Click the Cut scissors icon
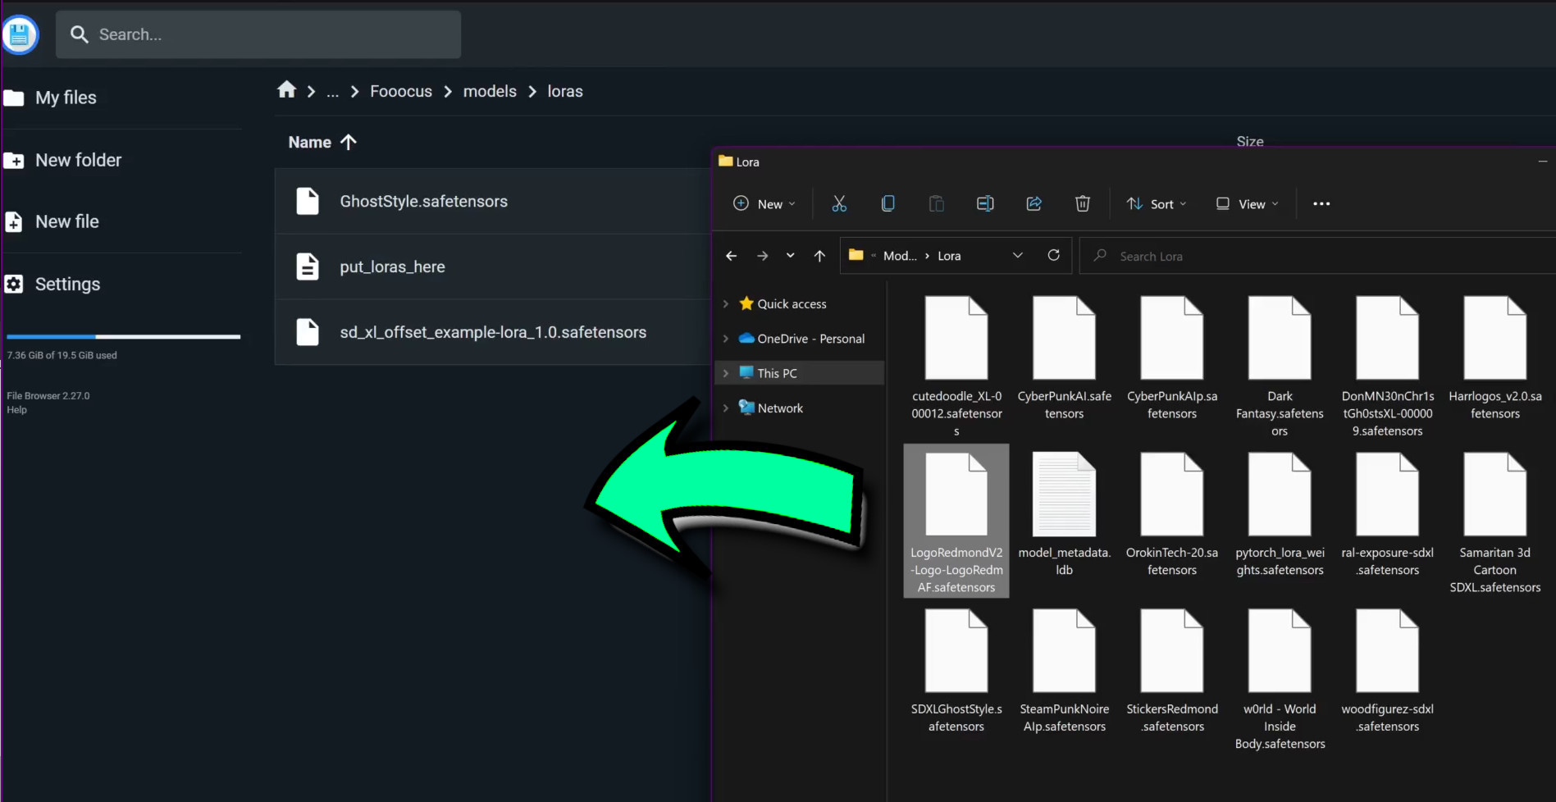The width and height of the screenshot is (1556, 802). tap(839, 203)
